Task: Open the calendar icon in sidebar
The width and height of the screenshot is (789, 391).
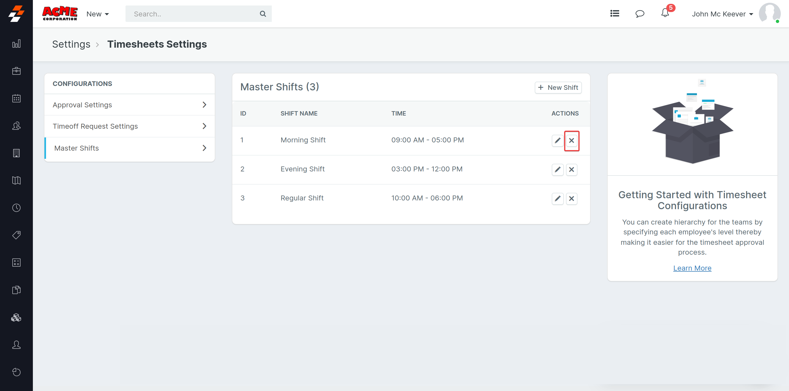Action: tap(16, 99)
